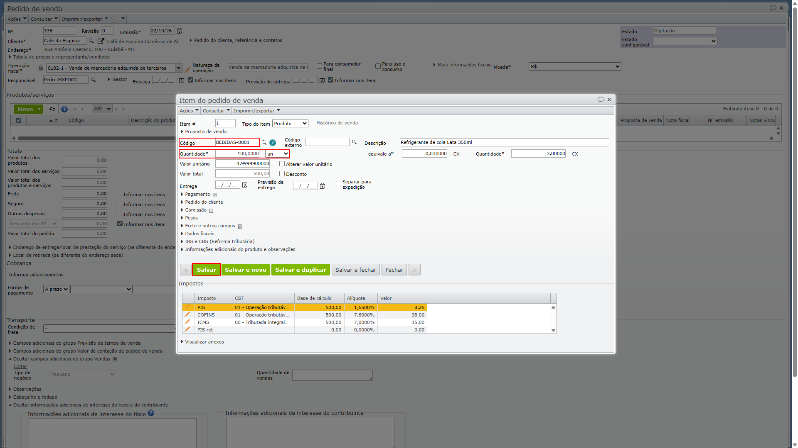Click the green product info icon beside Código
The image size is (798, 448).
click(x=273, y=142)
